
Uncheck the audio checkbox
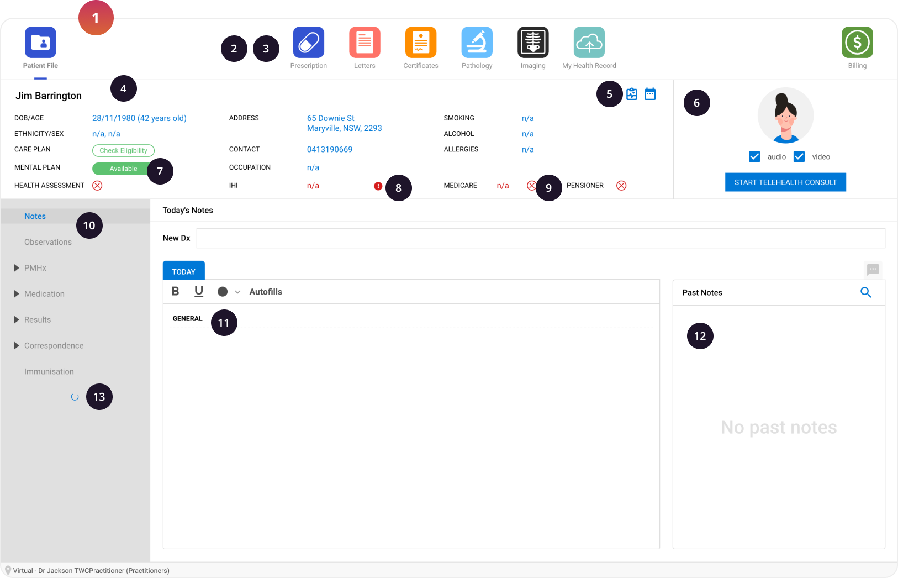click(x=754, y=157)
